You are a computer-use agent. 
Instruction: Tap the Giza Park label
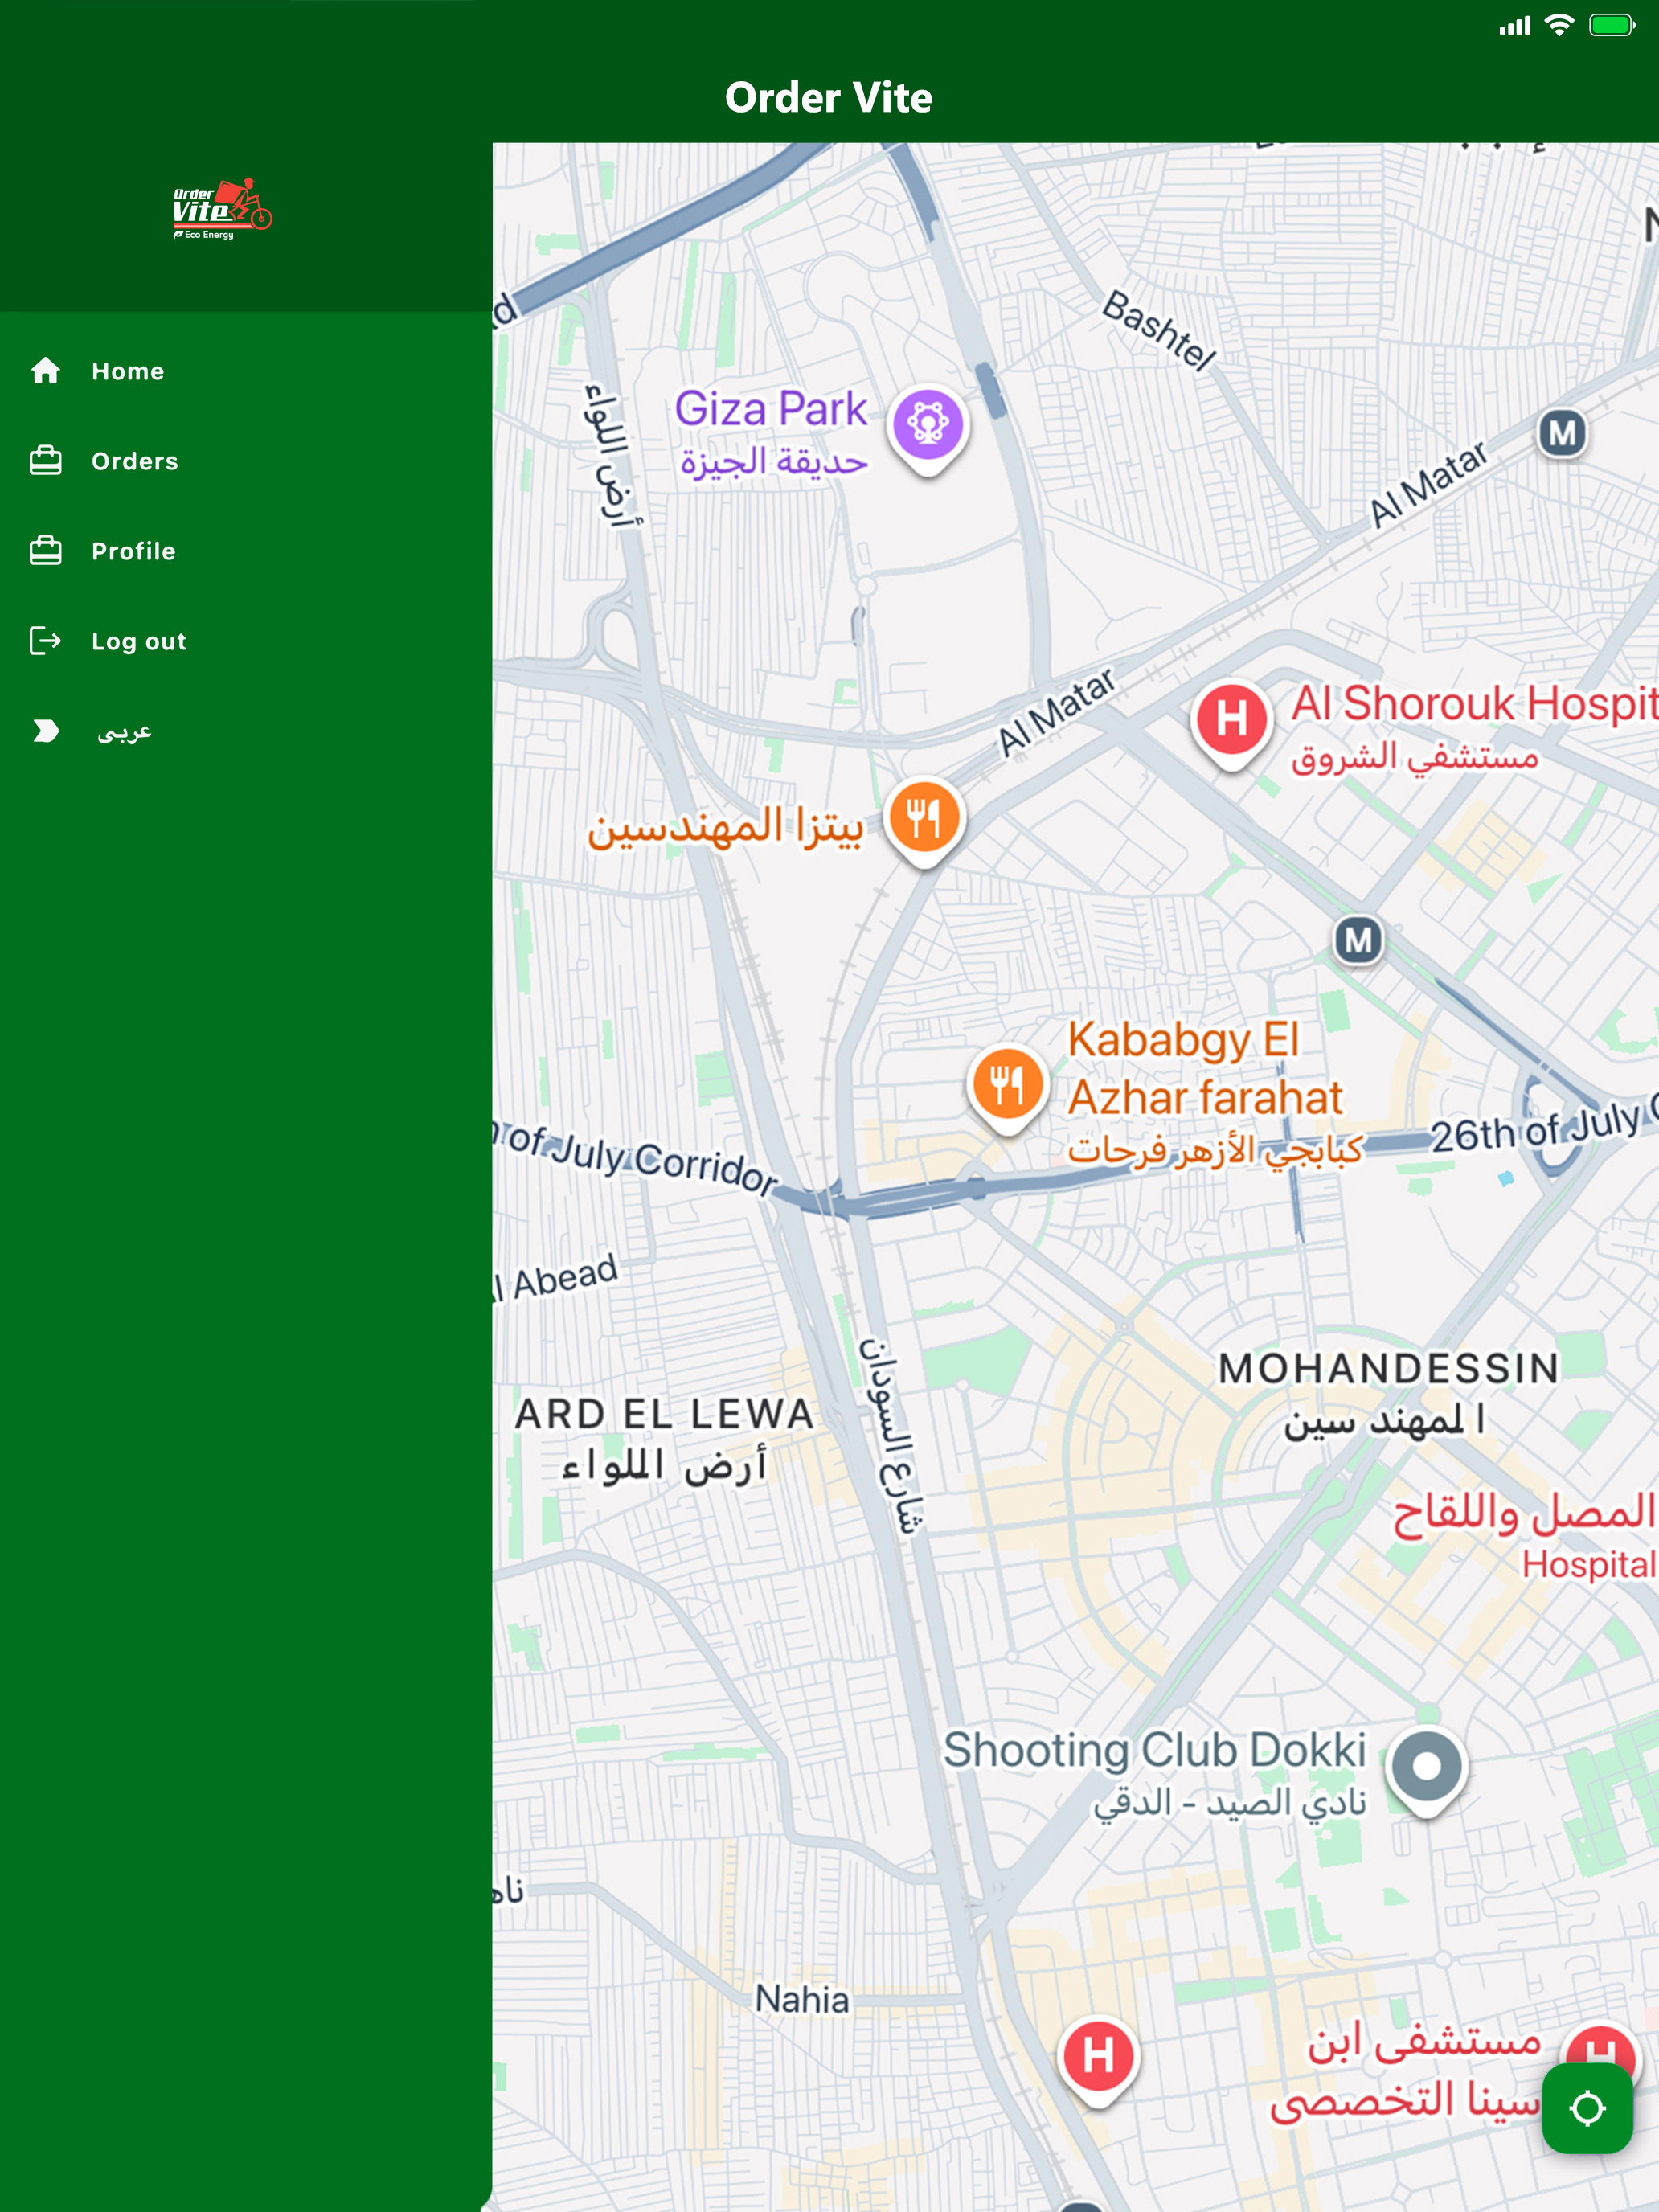point(772,432)
